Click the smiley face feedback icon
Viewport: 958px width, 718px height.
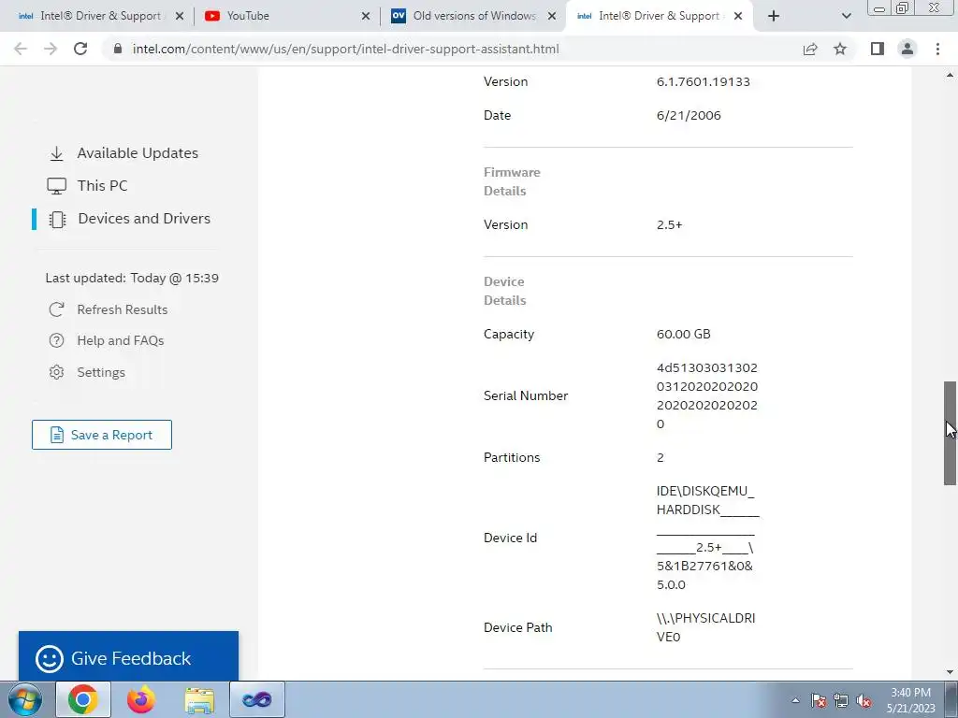[x=50, y=659]
